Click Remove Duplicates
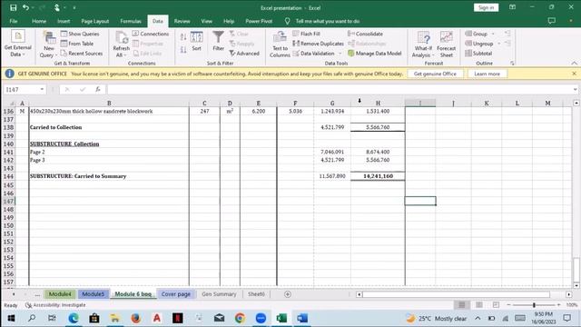The width and height of the screenshot is (581, 327). [x=319, y=44]
